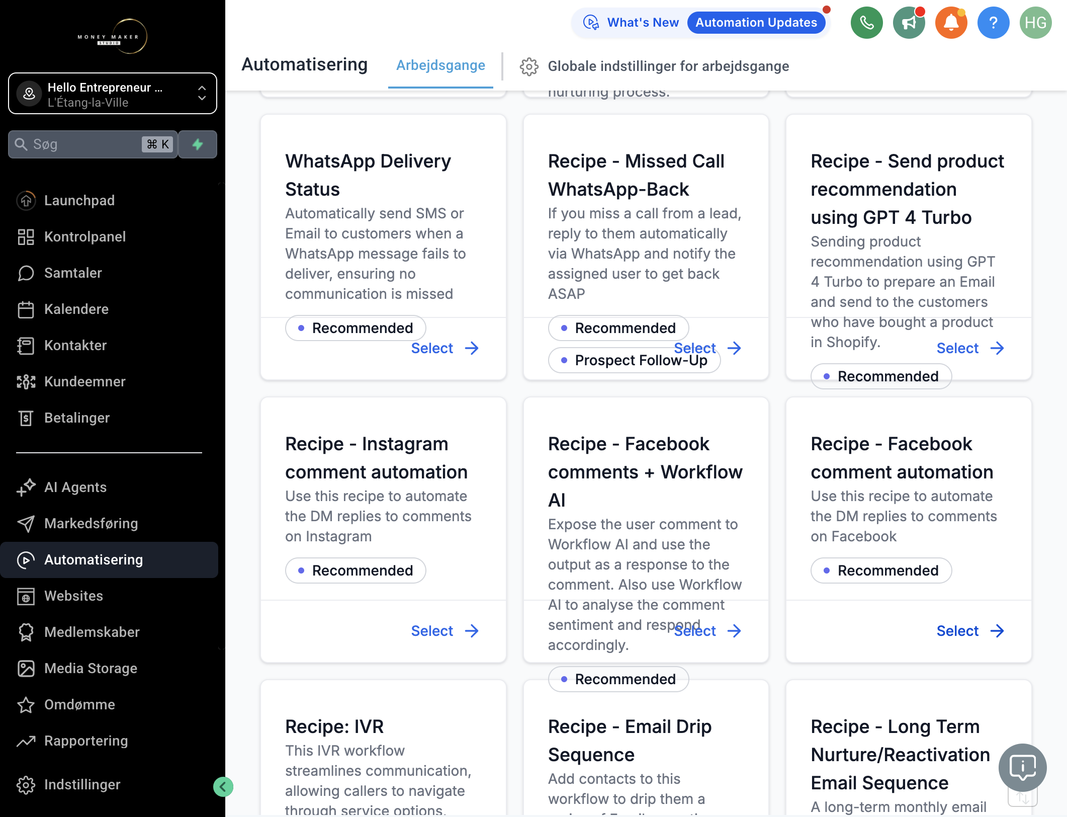The image size is (1067, 817).
Task: Open Kalendere calendar icon
Action: coord(26,309)
